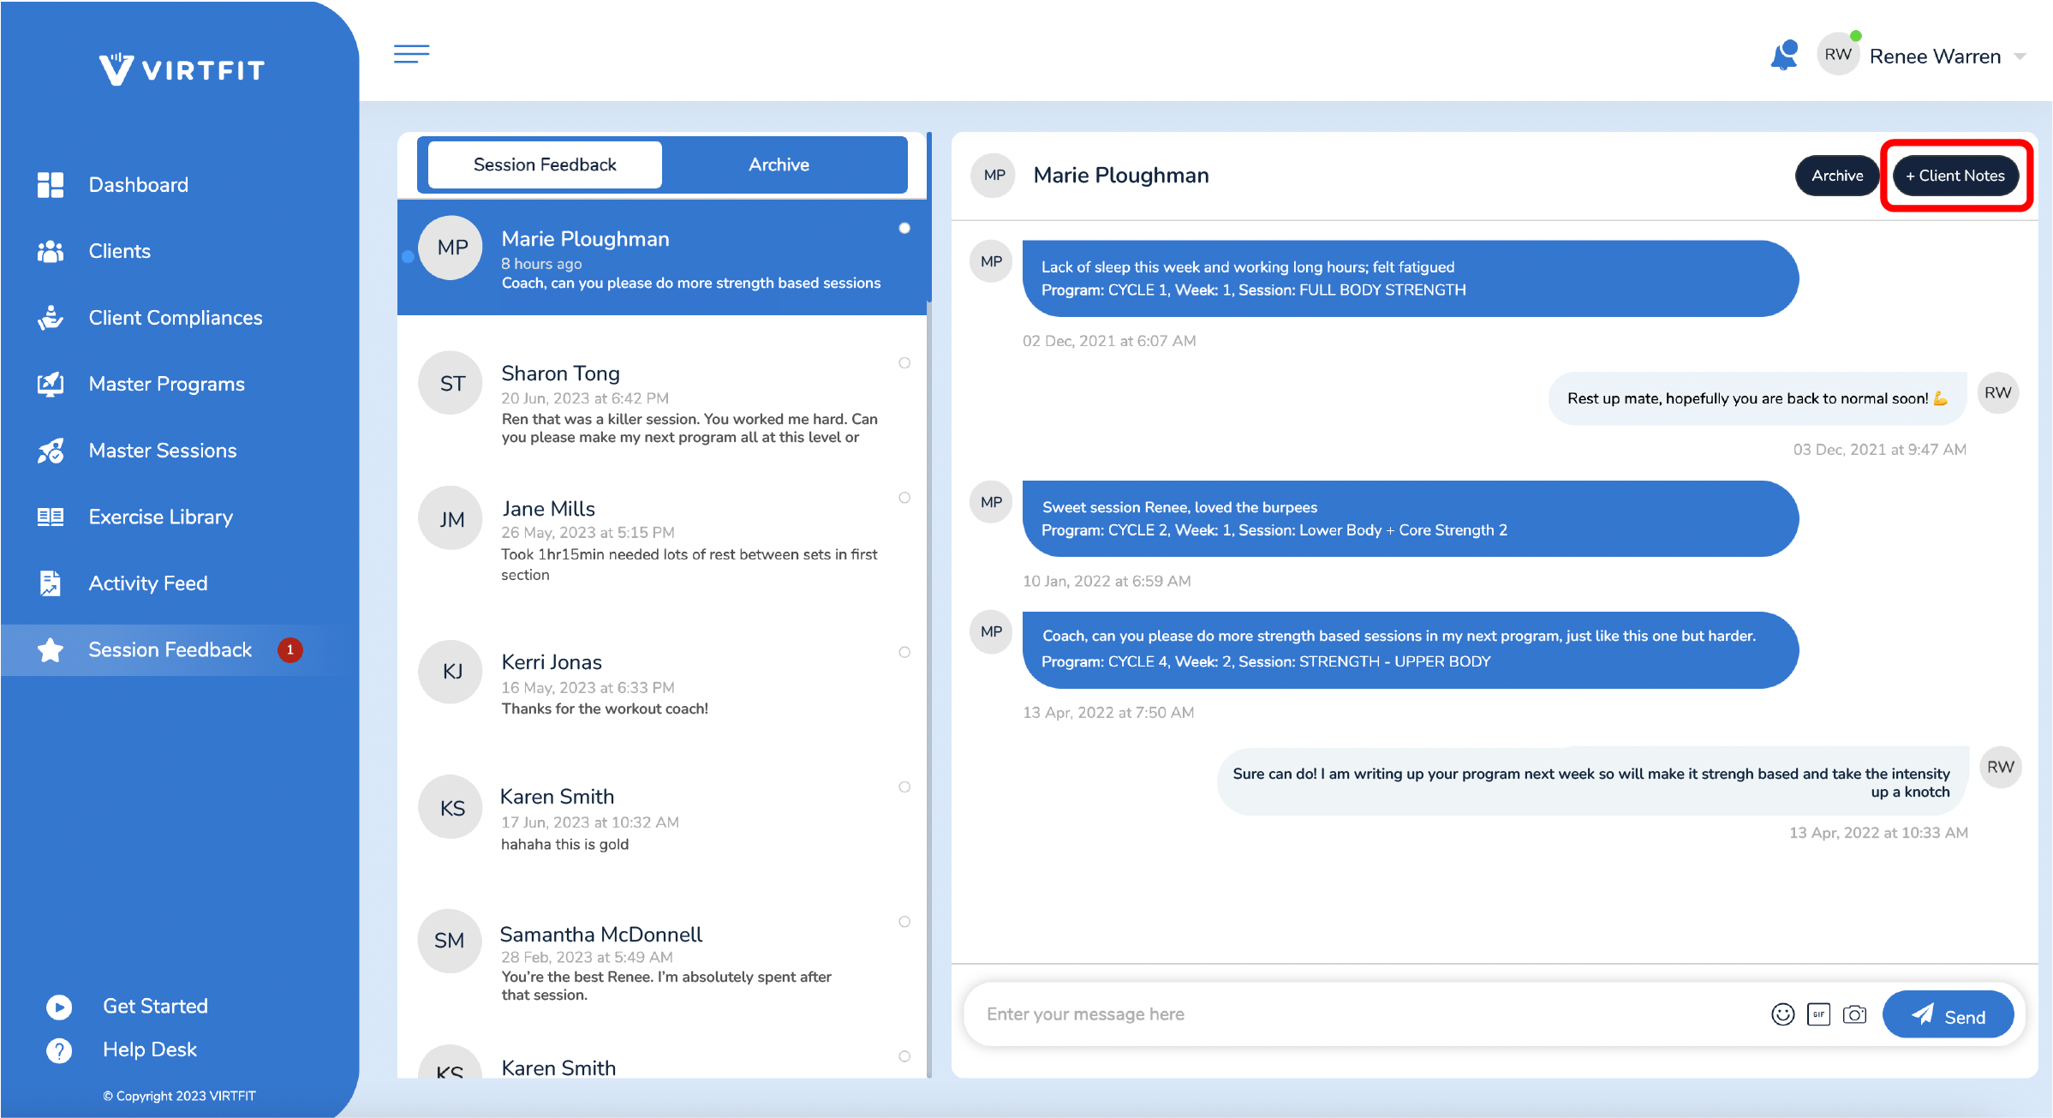The height and width of the screenshot is (1118, 2053).
Task: Click the 'Coach, can you please' CYCLE 4 message
Action: pos(1410,649)
